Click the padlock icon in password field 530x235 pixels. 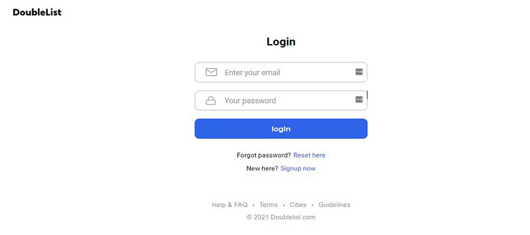click(x=211, y=101)
